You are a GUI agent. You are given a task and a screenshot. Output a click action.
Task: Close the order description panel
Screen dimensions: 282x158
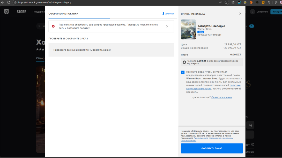(x=240, y=14)
